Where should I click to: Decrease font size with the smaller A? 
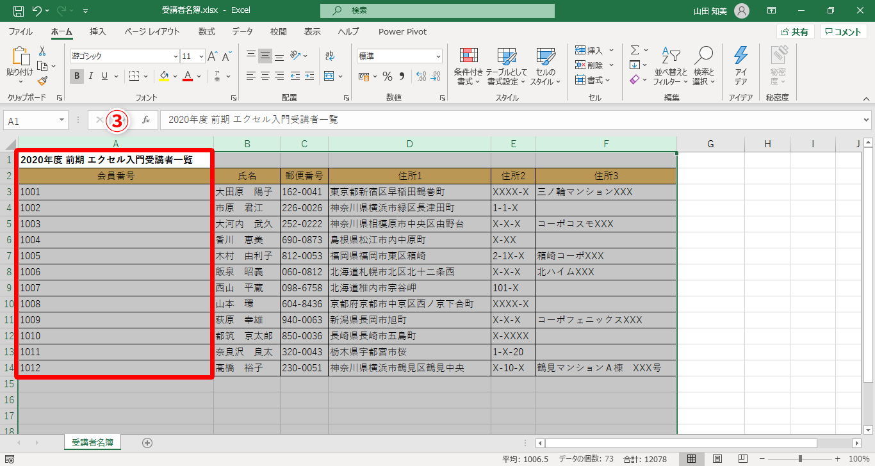pyautogui.click(x=227, y=56)
